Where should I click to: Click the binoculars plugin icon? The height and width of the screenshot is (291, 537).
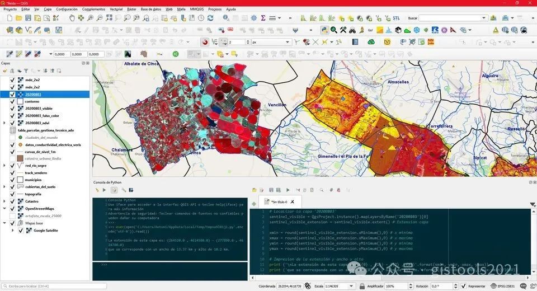click(x=352, y=30)
